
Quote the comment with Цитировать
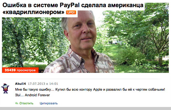coord(49,103)
